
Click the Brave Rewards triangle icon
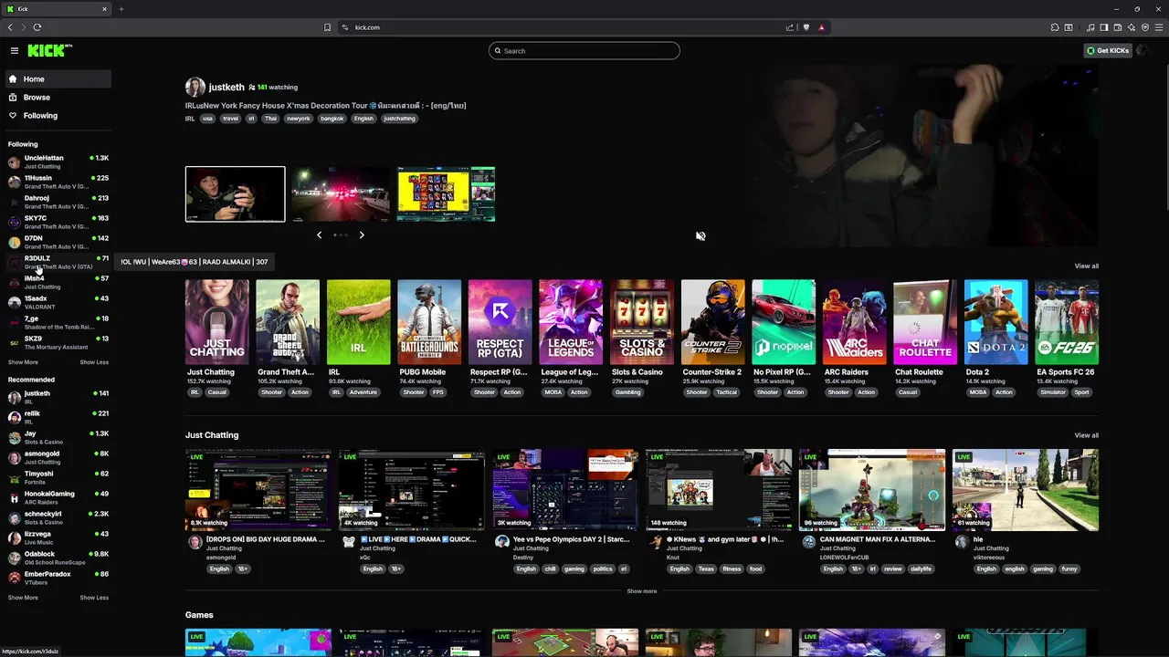tap(821, 27)
